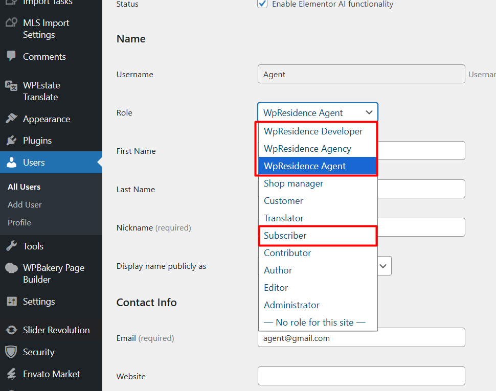Viewport: 496px width, 391px height.
Task: Open Security menu label
Action: point(38,352)
